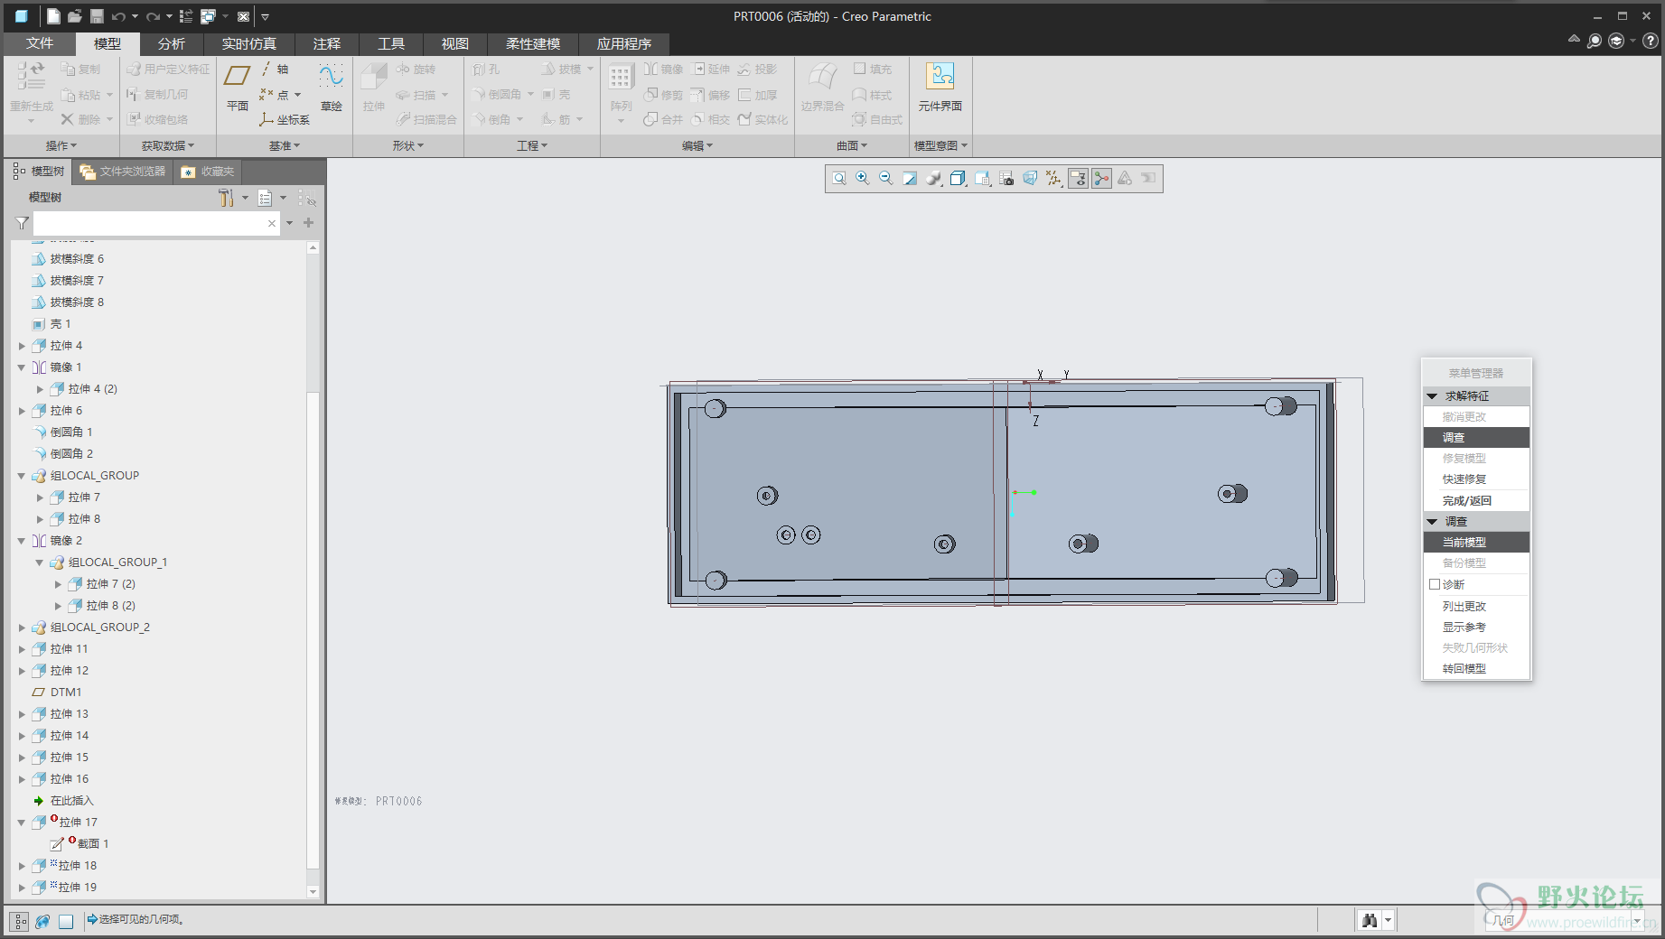Click the model tree vertical scrollbar down arrow
The height and width of the screenshot is (939, 1665).
[x=313, y=891]
